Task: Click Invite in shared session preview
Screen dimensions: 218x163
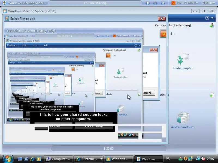Action: click(24, 45)
